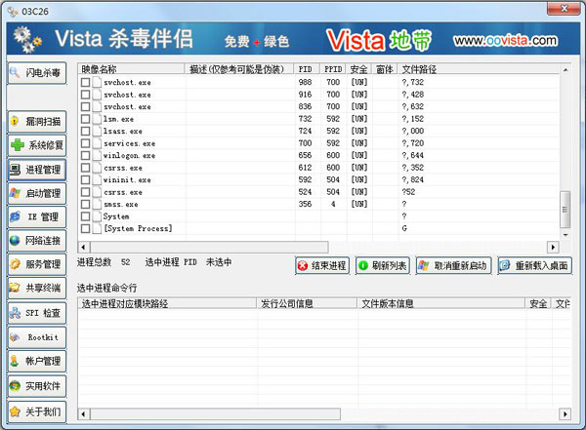Tick the services.exe process checkbox

[85, 143]
